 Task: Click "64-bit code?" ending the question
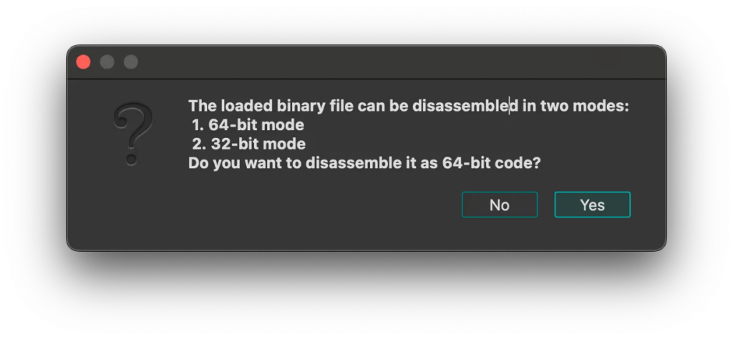pyautogui.click(x=491, y=163)
